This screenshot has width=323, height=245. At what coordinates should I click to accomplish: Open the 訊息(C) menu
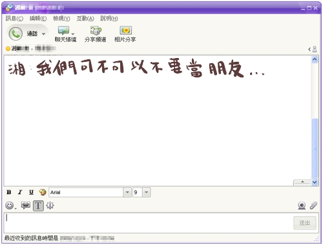click(14, 19)
